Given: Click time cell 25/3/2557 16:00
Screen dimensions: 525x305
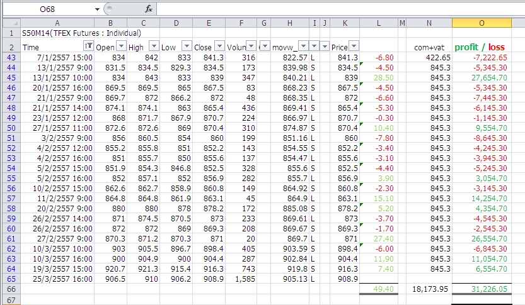Looking at the screenshot, I should click(x=57, y=279).
